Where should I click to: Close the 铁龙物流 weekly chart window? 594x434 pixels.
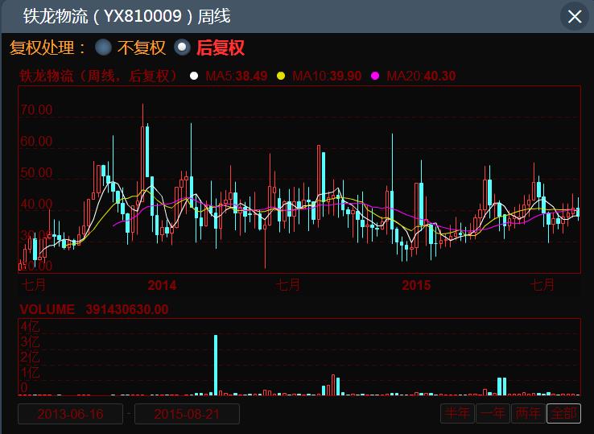tap(575, 17)
